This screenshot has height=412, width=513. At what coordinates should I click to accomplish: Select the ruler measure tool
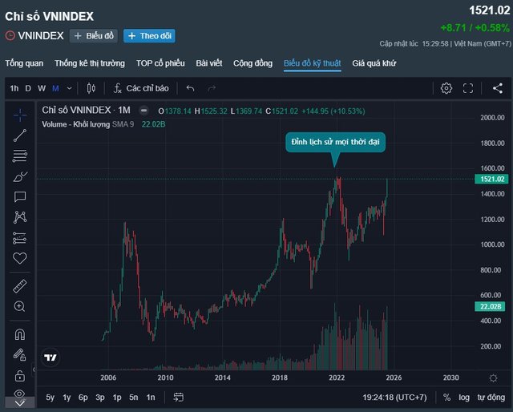point(20,286)
